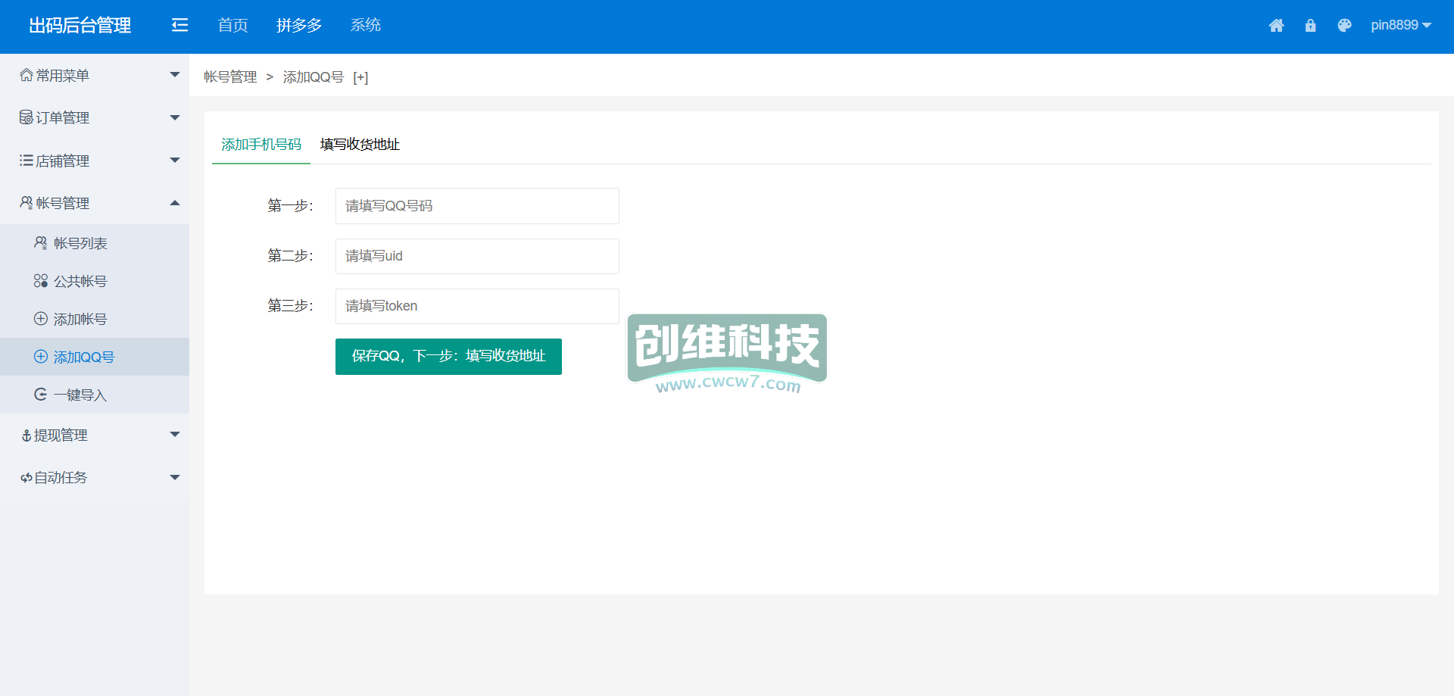Open 帐号列表 in the sidebar
1454x696 pixels.
pyautogui.click(x=80, y=243)
